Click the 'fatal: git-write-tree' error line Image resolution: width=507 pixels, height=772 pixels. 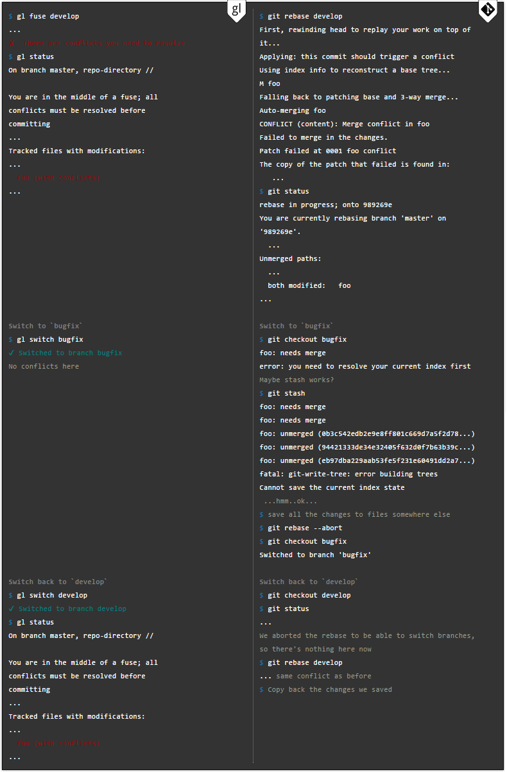pos(348,474)
